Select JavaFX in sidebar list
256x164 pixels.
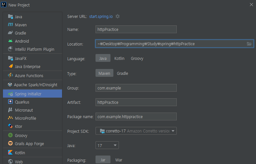point(32,58)
